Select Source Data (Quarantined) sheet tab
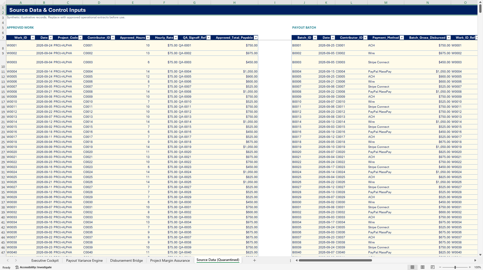The height and width of the screenshot is (270, 483). tap(218, 260)
